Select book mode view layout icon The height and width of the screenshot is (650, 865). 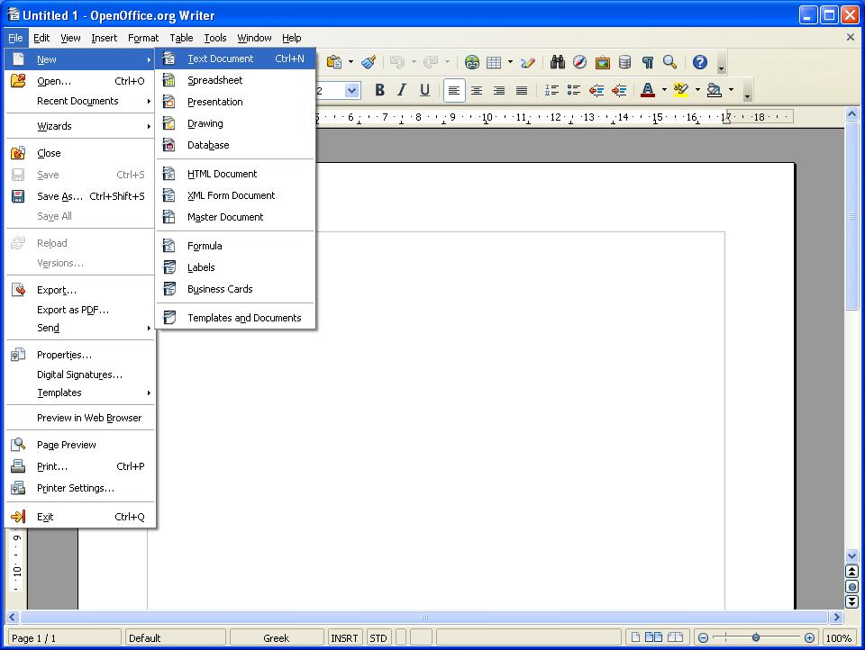click(675, 637)
